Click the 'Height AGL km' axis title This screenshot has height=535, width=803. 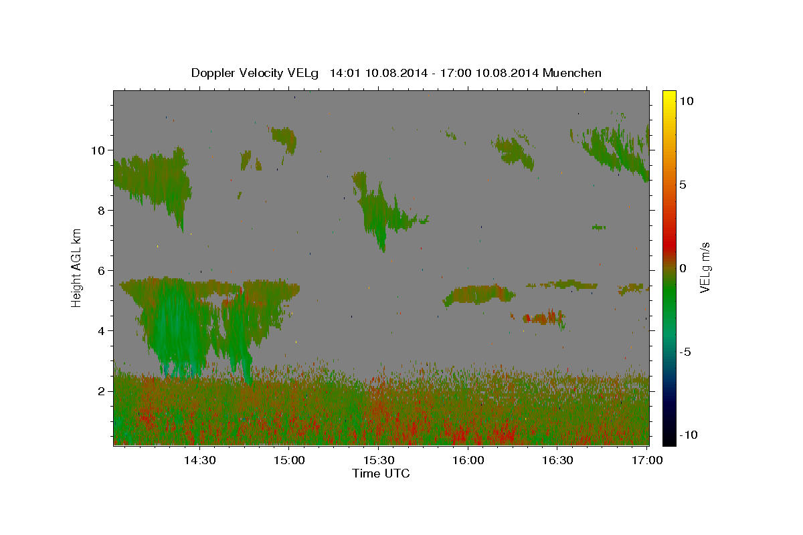point(77,267)
